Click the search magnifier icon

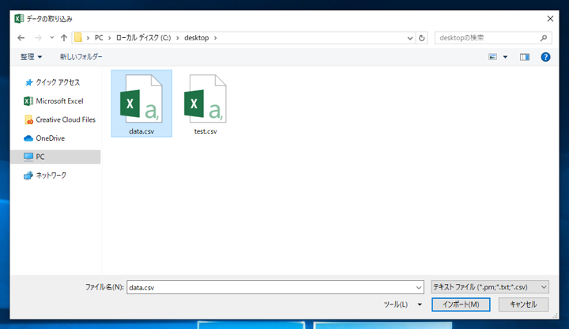click(x=544, y=38)
